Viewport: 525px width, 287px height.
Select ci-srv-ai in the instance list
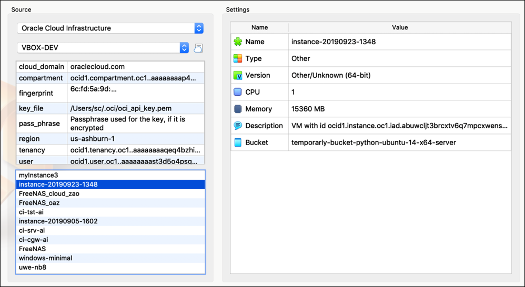pos(110,230)
